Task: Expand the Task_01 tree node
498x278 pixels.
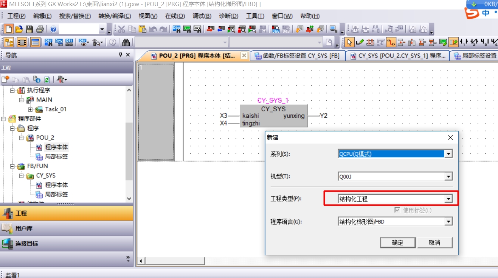Action: click(x=31, y=109)
